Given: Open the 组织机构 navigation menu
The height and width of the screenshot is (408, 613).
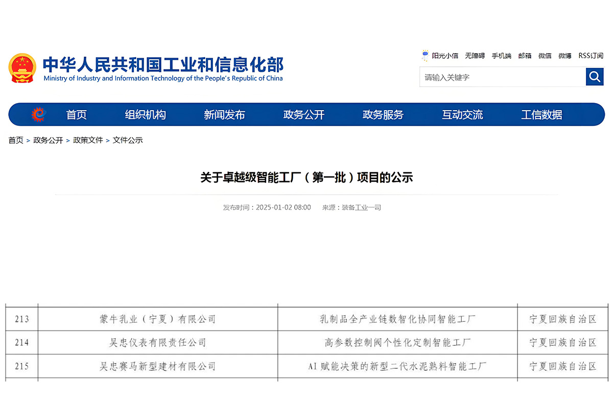Looking at the screenshot, I should 146,115.
